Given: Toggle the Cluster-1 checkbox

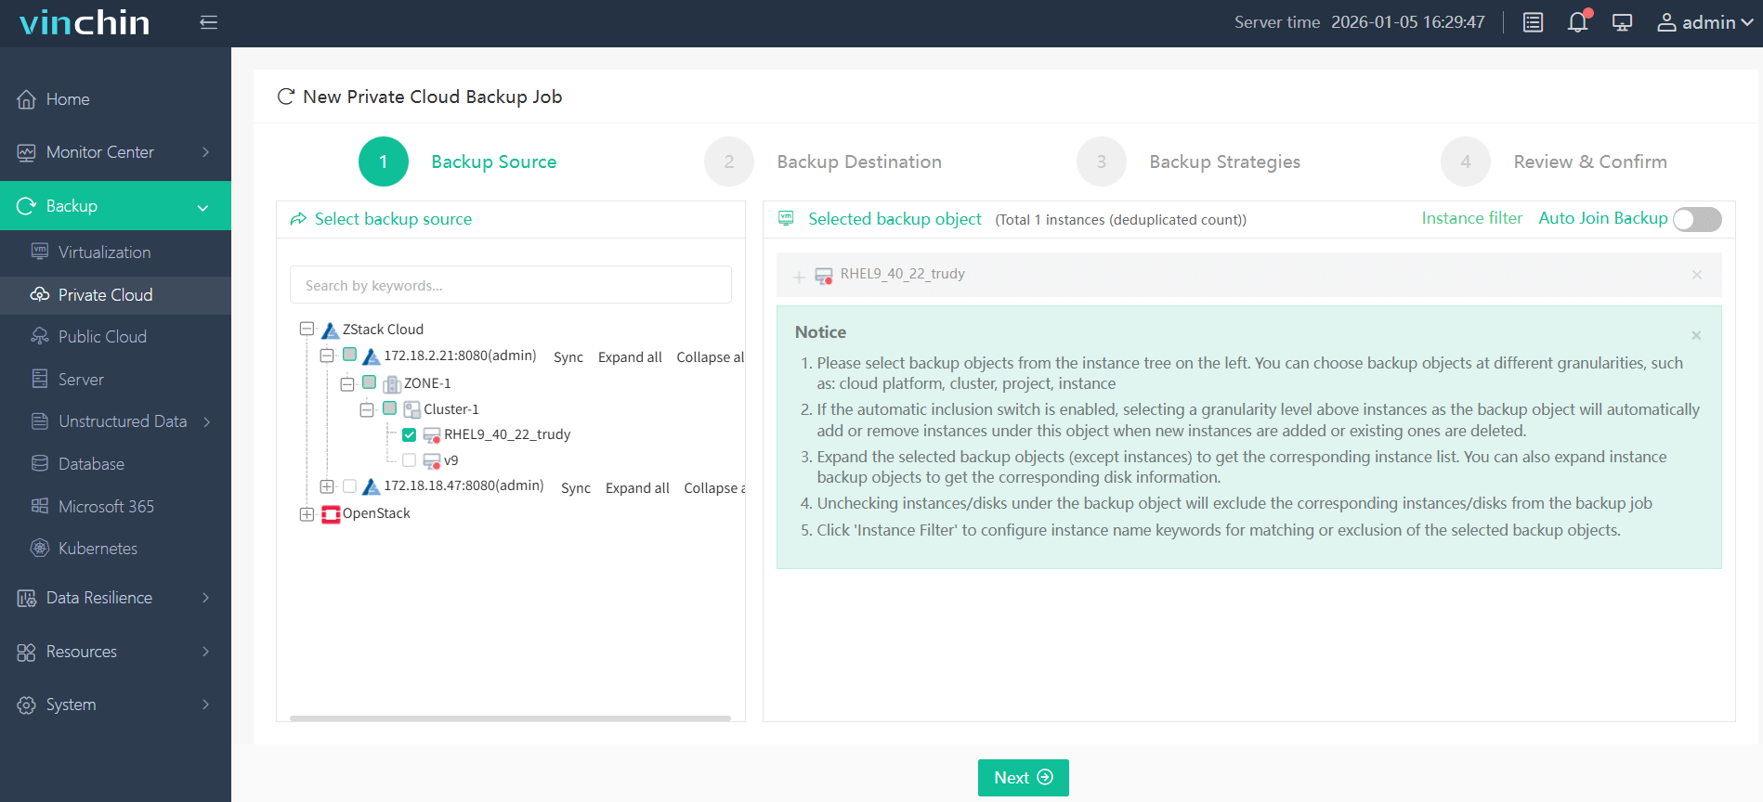Looking at the screenshot, I should [389, 408].
